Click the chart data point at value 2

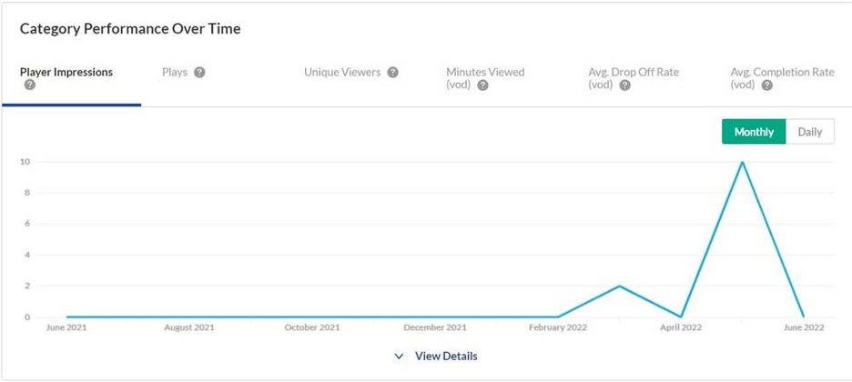(620, 286)
